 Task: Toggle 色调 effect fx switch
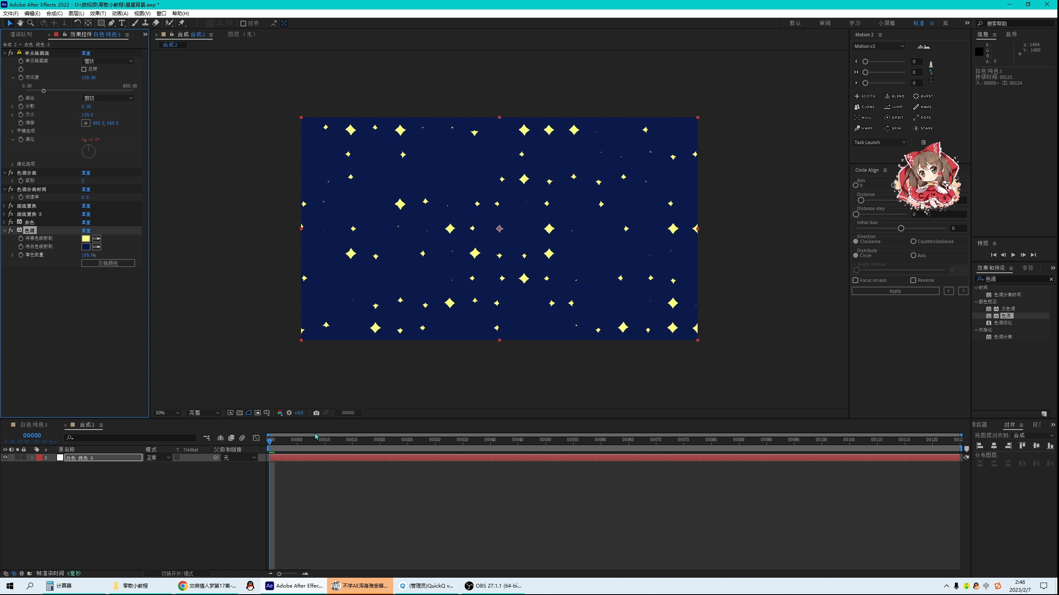pos(11,230)
